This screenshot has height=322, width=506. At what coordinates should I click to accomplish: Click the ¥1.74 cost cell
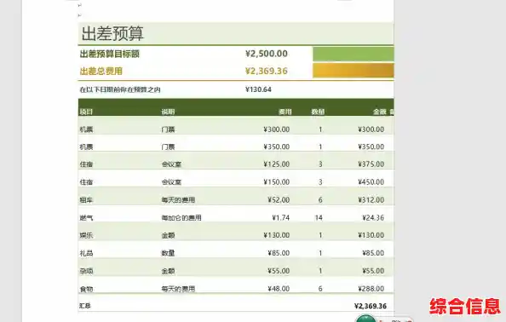[281, 218]
